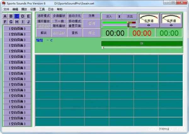This screenshot has width=189, height=134.
Task: Open the 设置 menu
Action: 33,9
